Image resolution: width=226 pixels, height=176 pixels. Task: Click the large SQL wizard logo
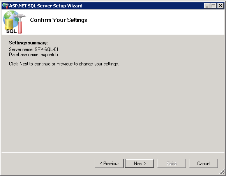14,22
